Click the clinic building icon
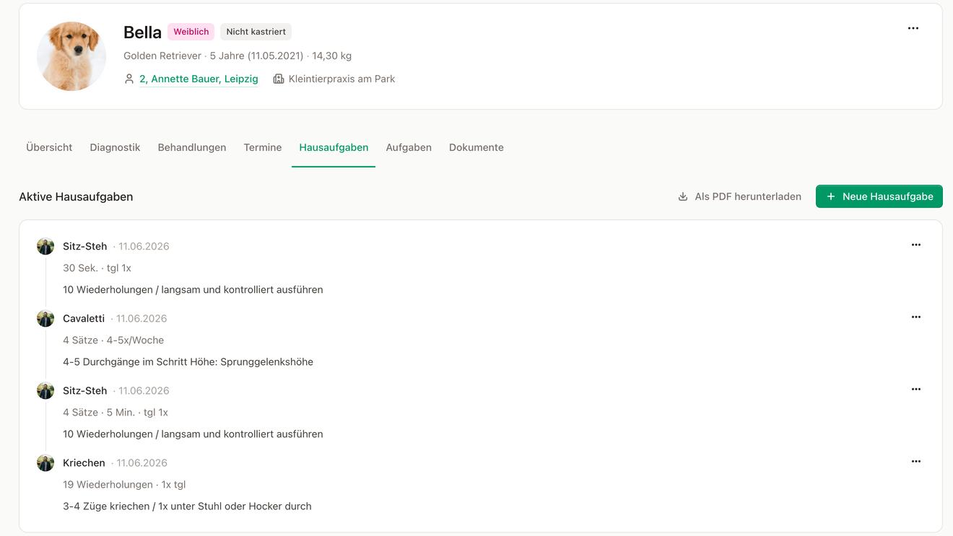 click(x=279, y=79)
